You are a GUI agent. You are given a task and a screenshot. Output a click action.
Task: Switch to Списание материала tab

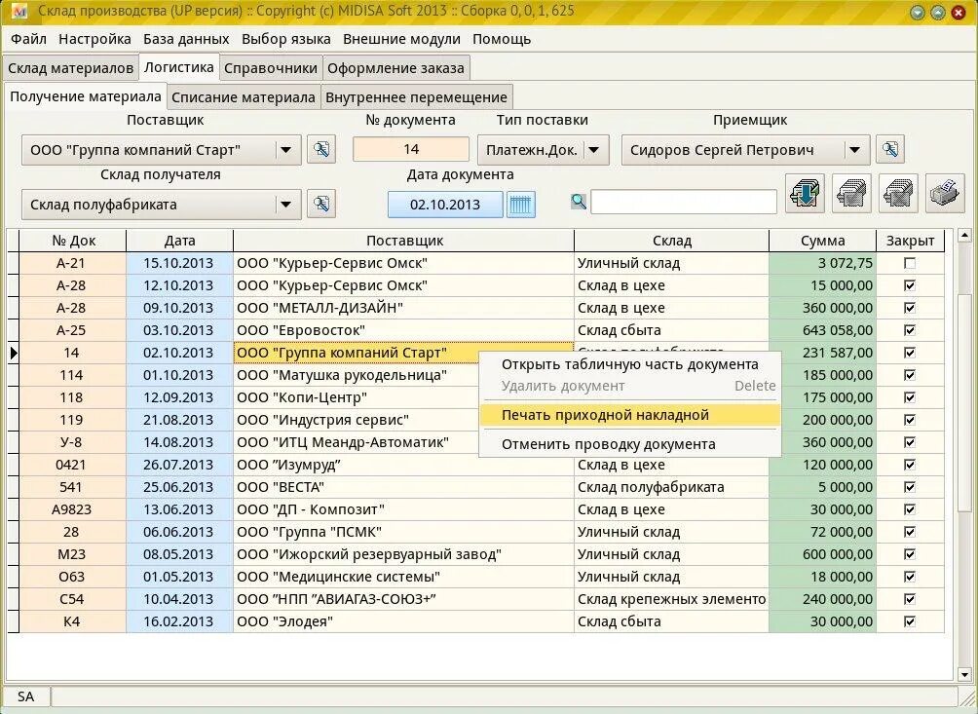244,97
